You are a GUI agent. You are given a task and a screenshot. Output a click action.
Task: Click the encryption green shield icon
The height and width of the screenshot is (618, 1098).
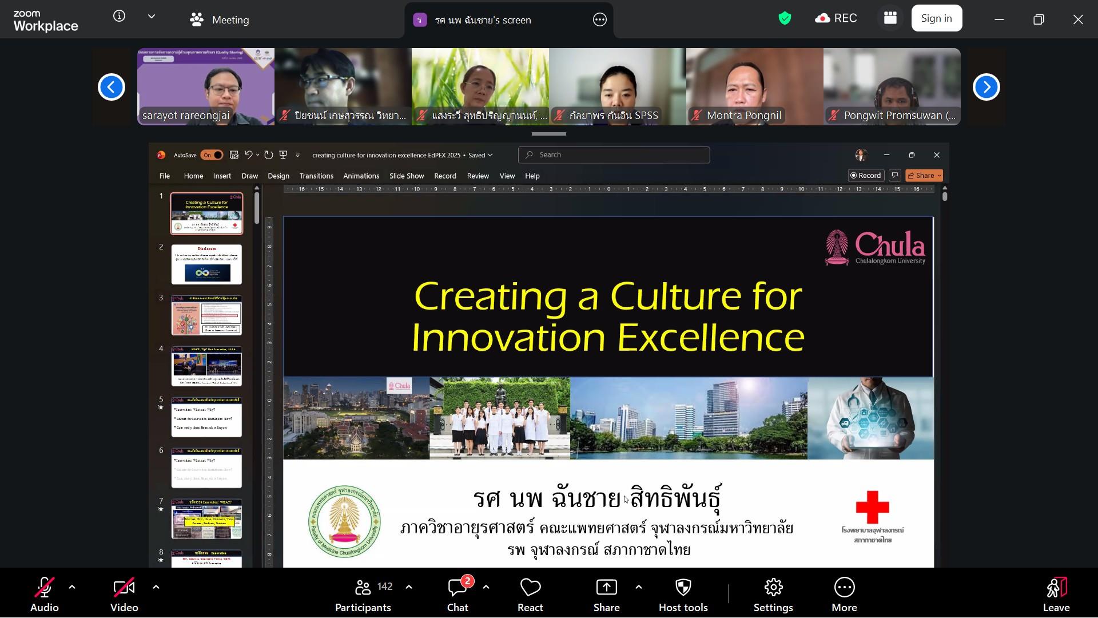pos(785,18)
